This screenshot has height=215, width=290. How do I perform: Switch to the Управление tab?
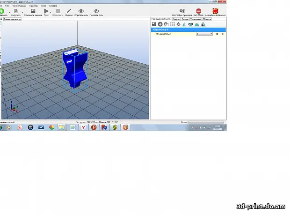click(196, 19)
